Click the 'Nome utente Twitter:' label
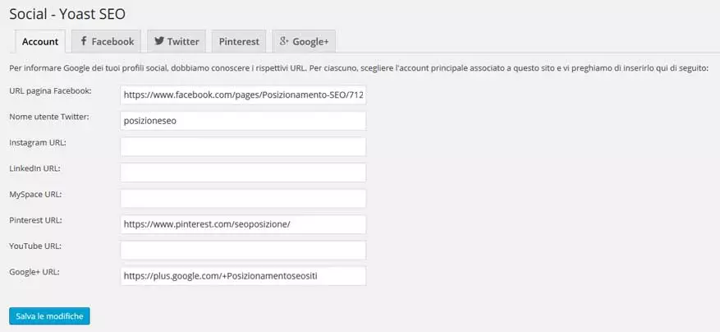 click(x=49, y=117)
